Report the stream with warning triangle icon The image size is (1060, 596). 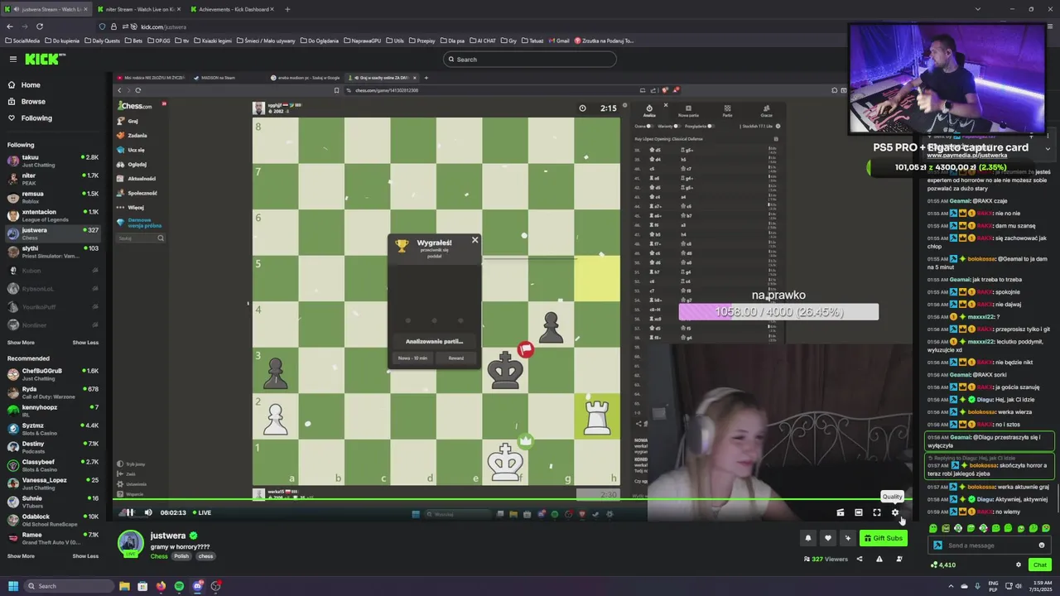[x=879, y=559]
